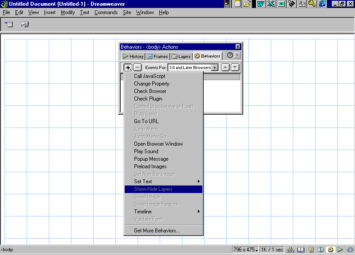Click the green play icon in status bar
This screenshot has height=255, width=355.
tap(340, 250)
